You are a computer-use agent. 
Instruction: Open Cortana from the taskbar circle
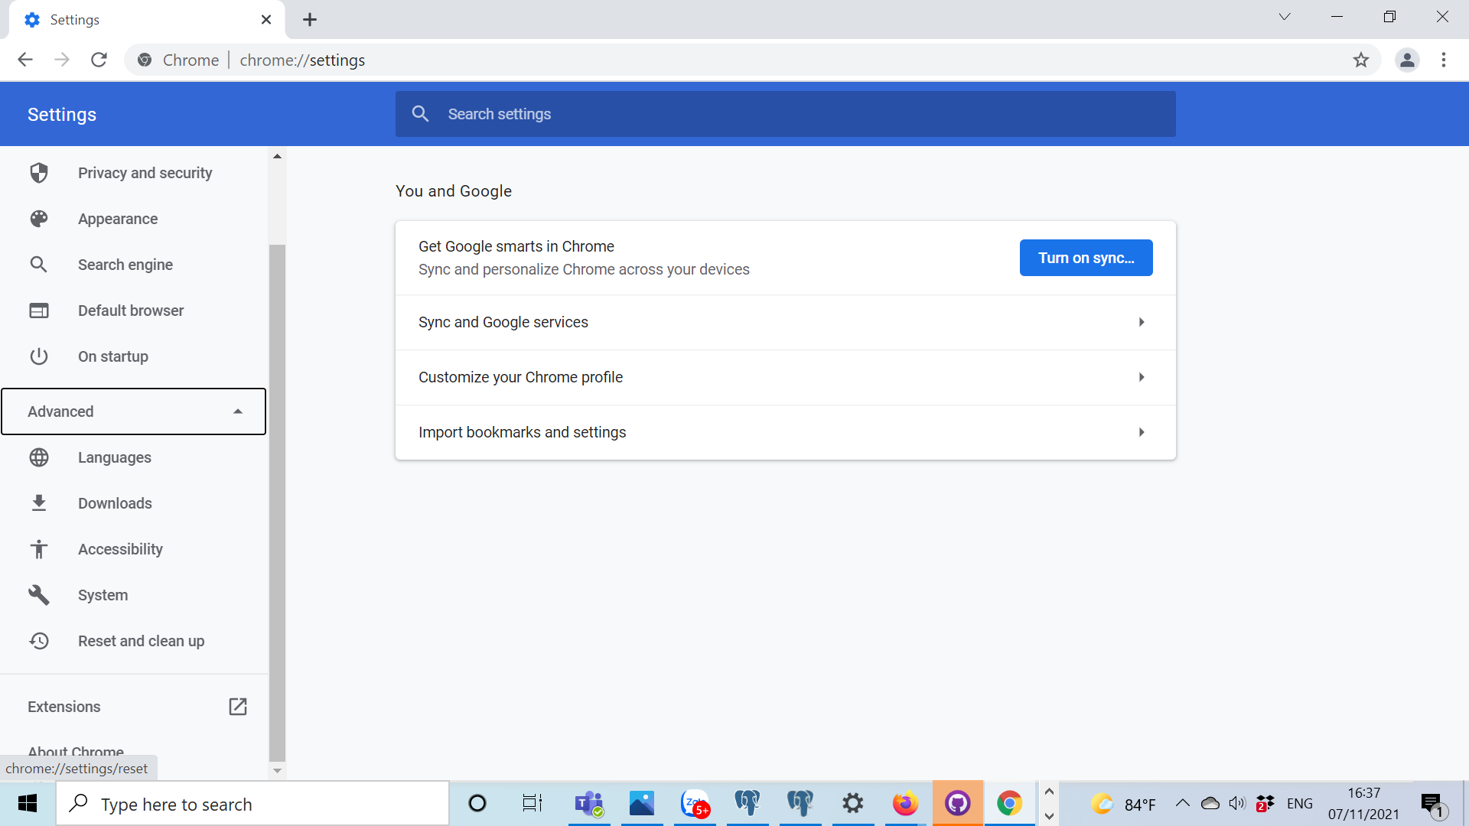coord(477,804)
